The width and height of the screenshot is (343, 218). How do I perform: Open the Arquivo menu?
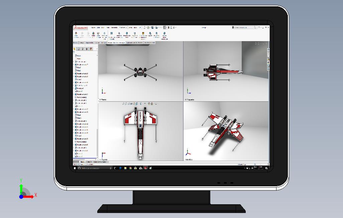click(93, 27)
